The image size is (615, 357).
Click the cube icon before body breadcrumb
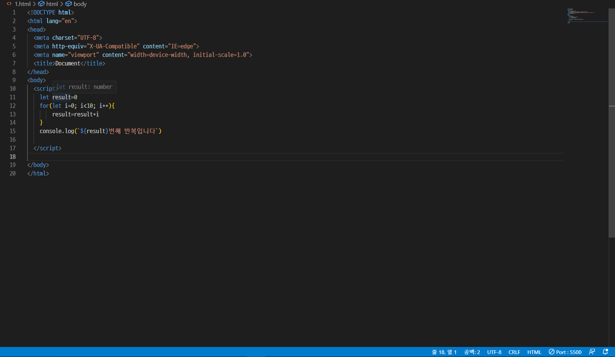pyautogui.click(x=68, y=4)
